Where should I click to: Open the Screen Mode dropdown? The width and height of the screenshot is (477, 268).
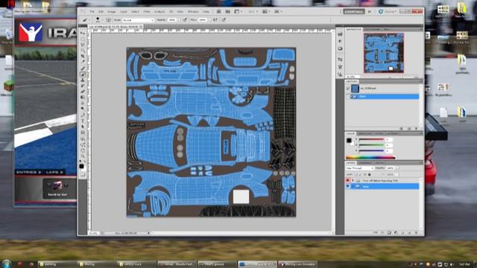tap(277, 11)
